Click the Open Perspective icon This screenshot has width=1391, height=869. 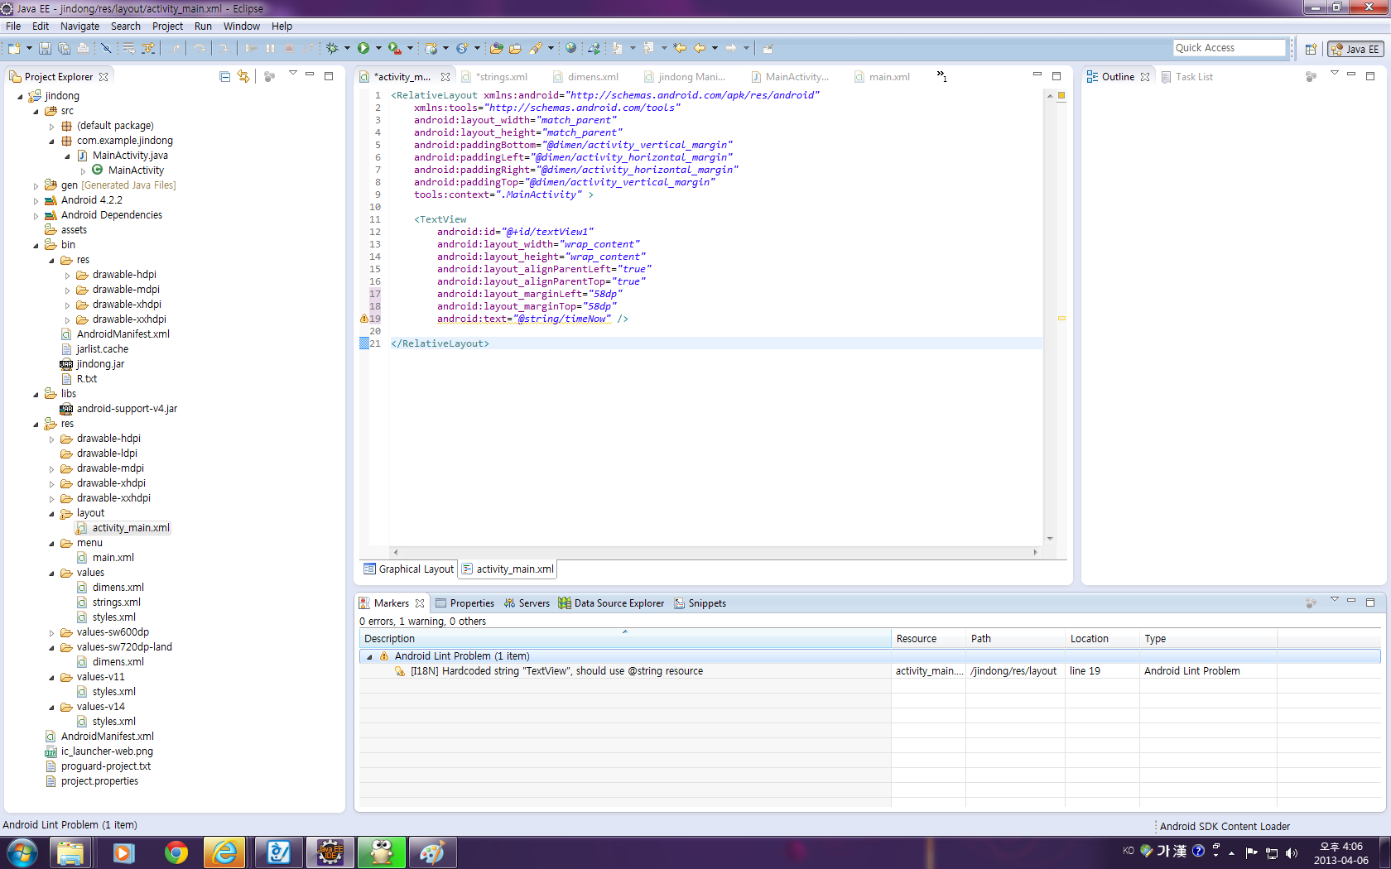coord(1311,49)
